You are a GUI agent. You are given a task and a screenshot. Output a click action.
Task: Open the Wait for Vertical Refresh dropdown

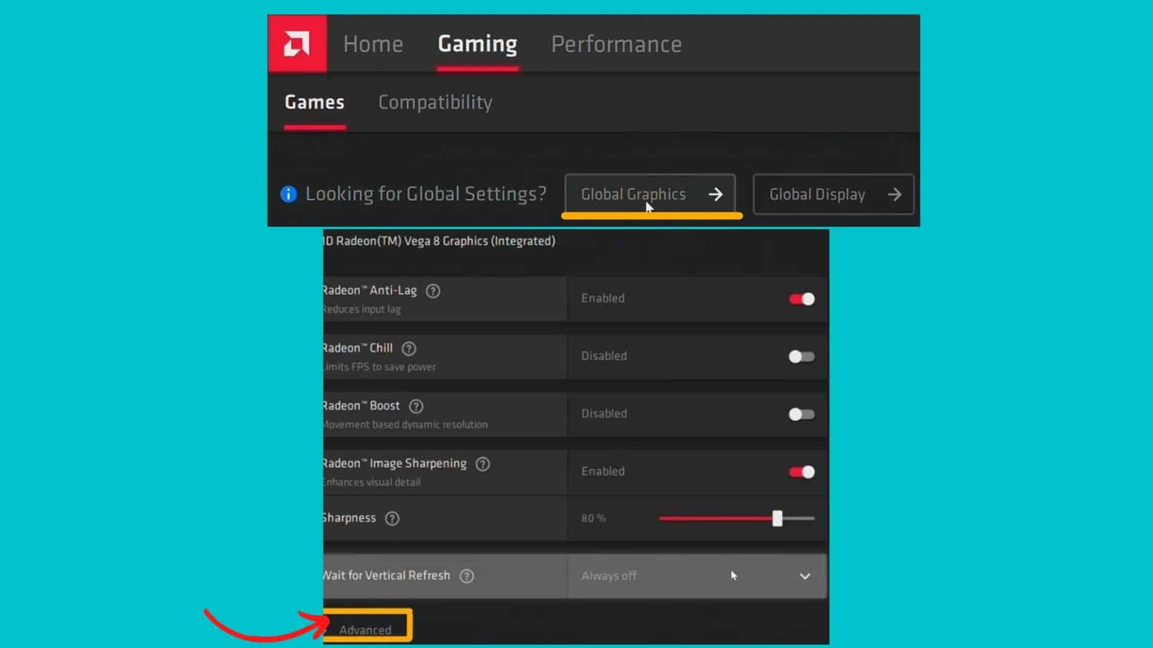click(697, 576)
